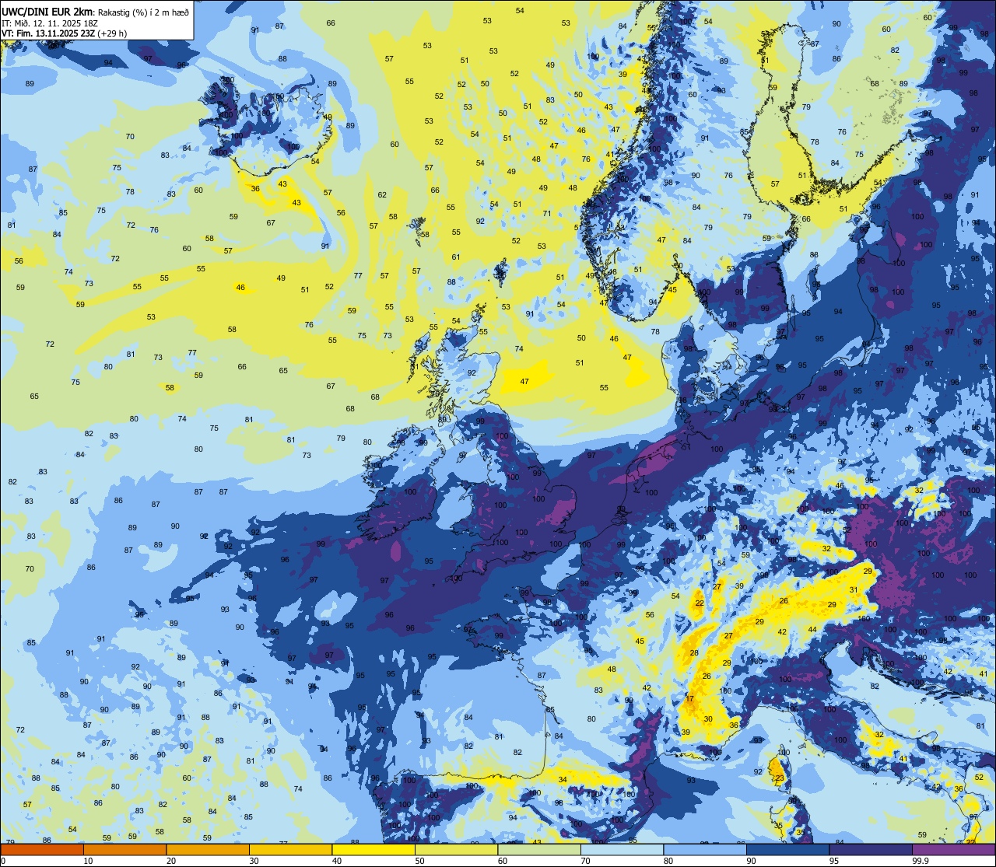Click the "VT: Fim. 13.11.2025 23Z (+29 h)" line
This screenshot has width=996, height=867.
point(64,33)
